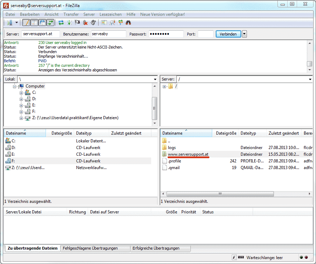Expand the C: drive tree node
This screenshot has width=316, height=264.
pyautogui.click(x=21, y=92)
